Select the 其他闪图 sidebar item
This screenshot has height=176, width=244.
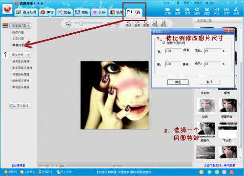19,45
